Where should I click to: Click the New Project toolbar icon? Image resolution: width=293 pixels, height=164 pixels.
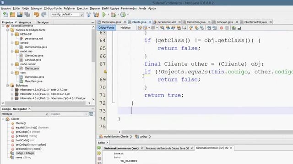click(x=12, y=15)
